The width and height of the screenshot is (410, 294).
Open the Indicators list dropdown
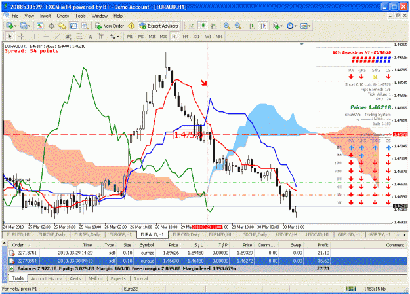pyautogui.click(x=277, y=26)
